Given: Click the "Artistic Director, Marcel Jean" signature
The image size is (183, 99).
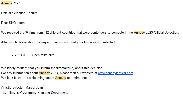Looking at the screenshot, I should 22,87.
